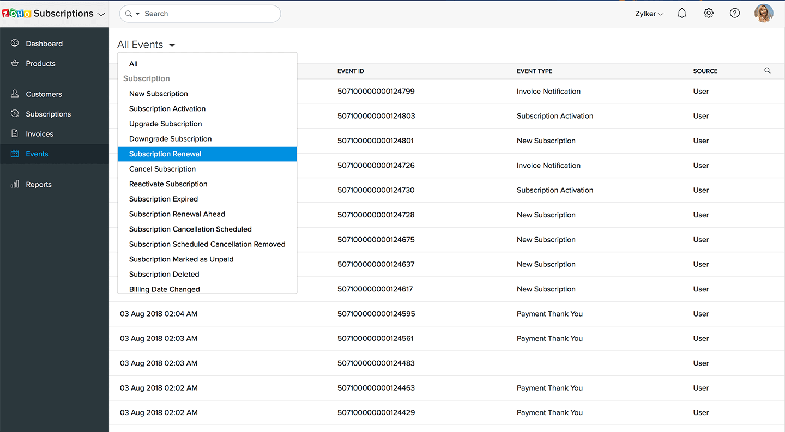
Task: Select Subscription Renewal from the list
Action: coord(165,154)
